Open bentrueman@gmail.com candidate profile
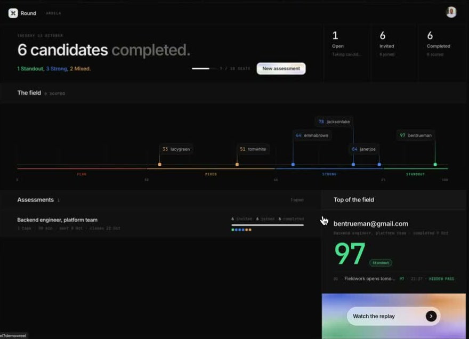Viewport: 469px width, 339px height. point(370,224)
